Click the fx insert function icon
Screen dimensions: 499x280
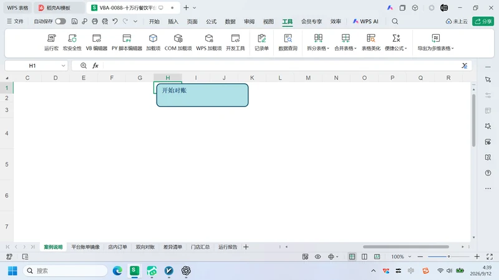pyautogui.click(x=95, y=65)
